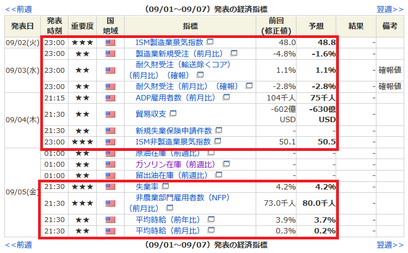Viewport: 408px width, 253px height.
Task: Select the 21:15 release time cell
Action: (x=54, y=98)
